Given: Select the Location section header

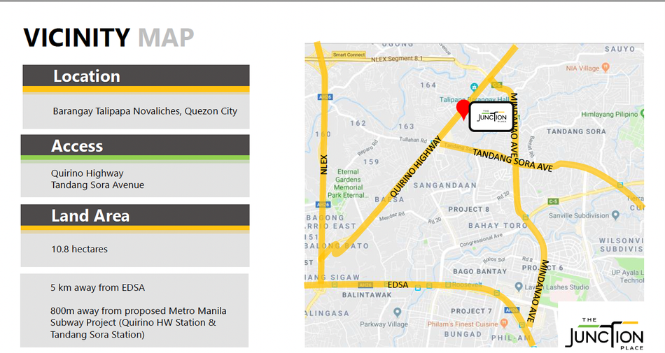Looking at the screenshot, I should pyautogui.click(x=136, y=75).
